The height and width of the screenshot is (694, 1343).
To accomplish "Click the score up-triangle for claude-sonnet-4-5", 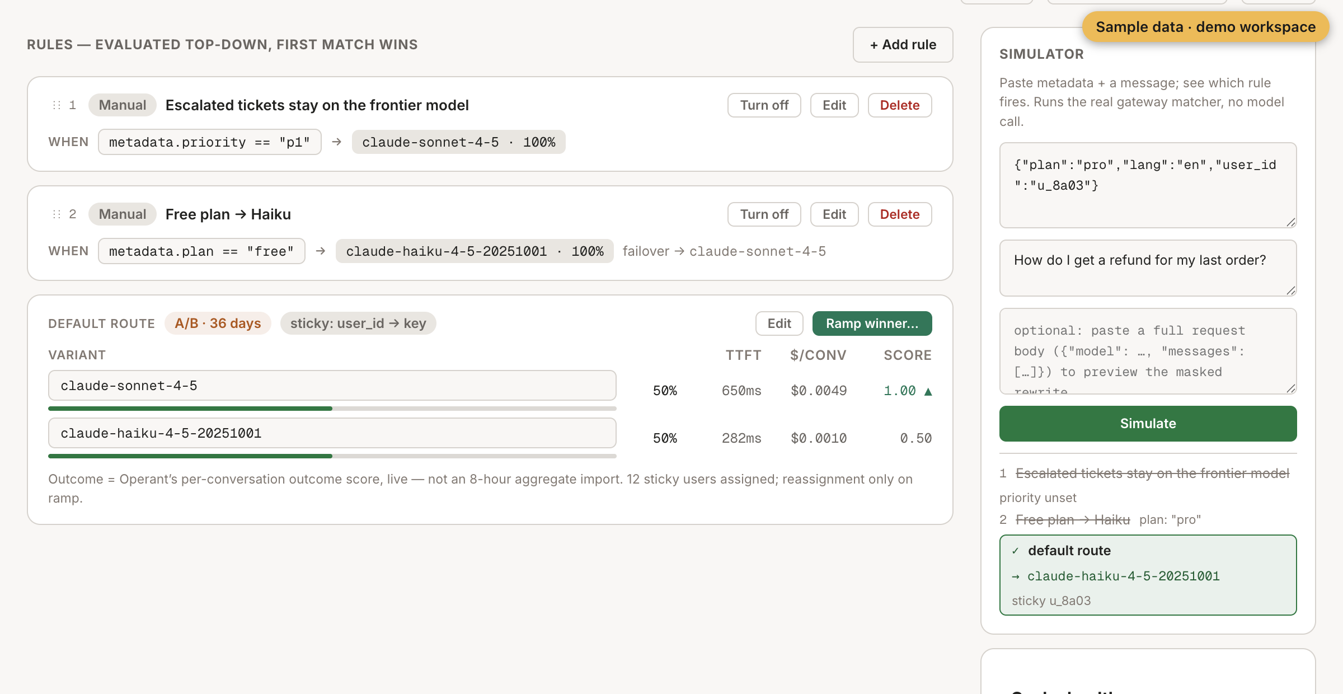I will (928, 391).
